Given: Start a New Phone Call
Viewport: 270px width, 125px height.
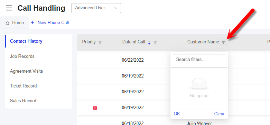Looking at the screenshot, I should pyautogui.click(x=53, y=23).
